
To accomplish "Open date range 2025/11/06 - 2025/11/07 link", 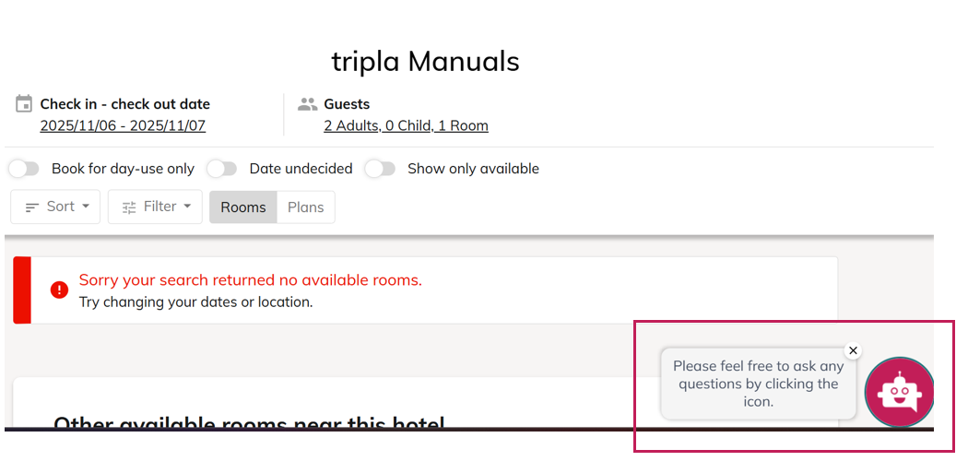I will [x=123, y=125].
